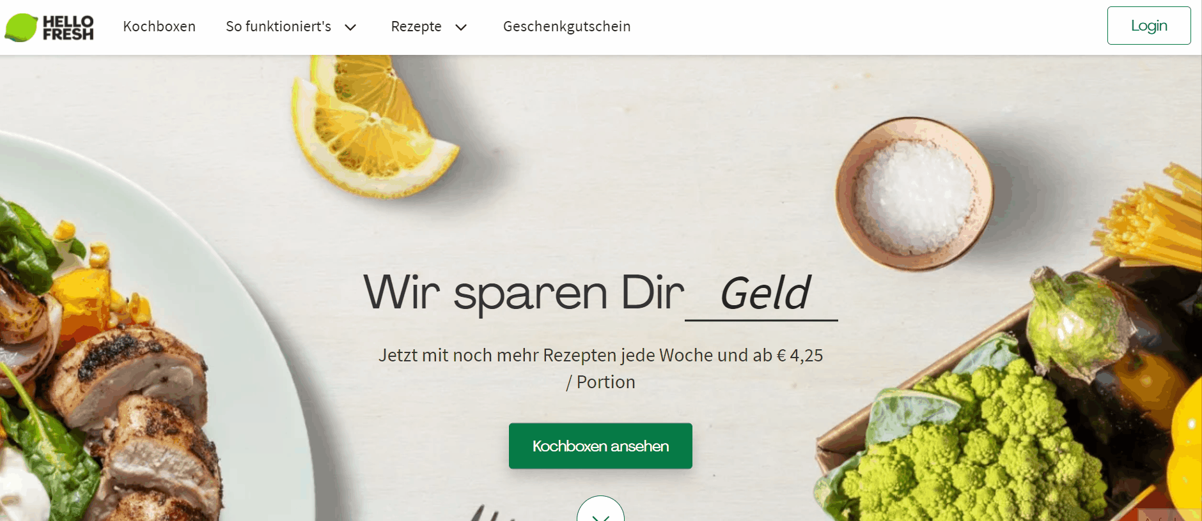This screenshot has height=521, width=1202.
Task: Click the bowl of coarse salt
Action: pyautogui.click(x=914, y=193)
